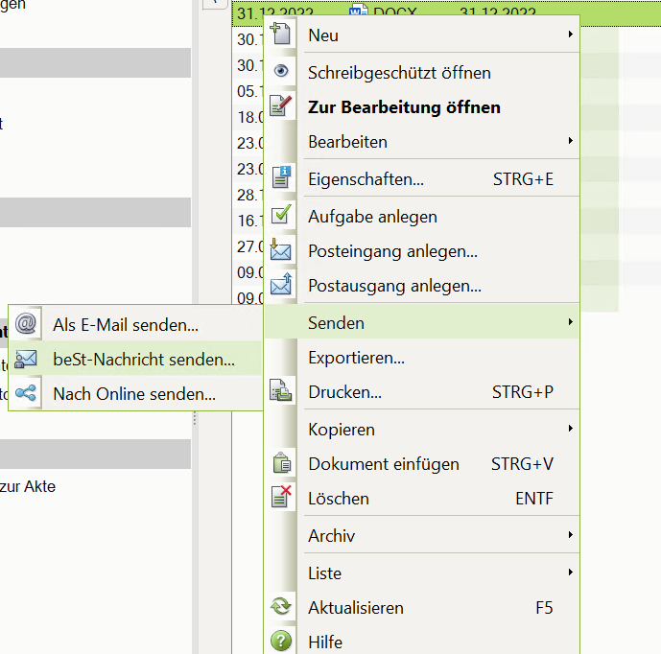
Task: Expand the Liste submenu arrow
Action: [571, 572]
